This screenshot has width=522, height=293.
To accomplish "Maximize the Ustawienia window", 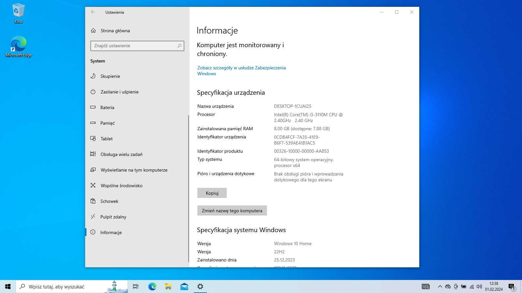I will (397, 12).
